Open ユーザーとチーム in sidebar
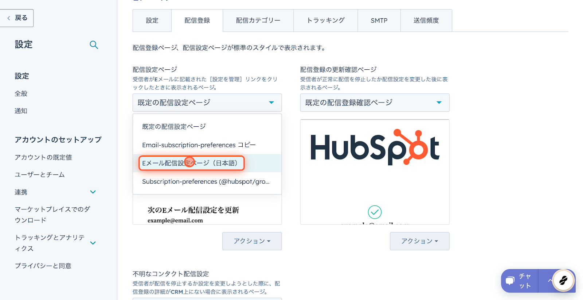Screen dimensions: 583x300 click(x=40, y=175)
